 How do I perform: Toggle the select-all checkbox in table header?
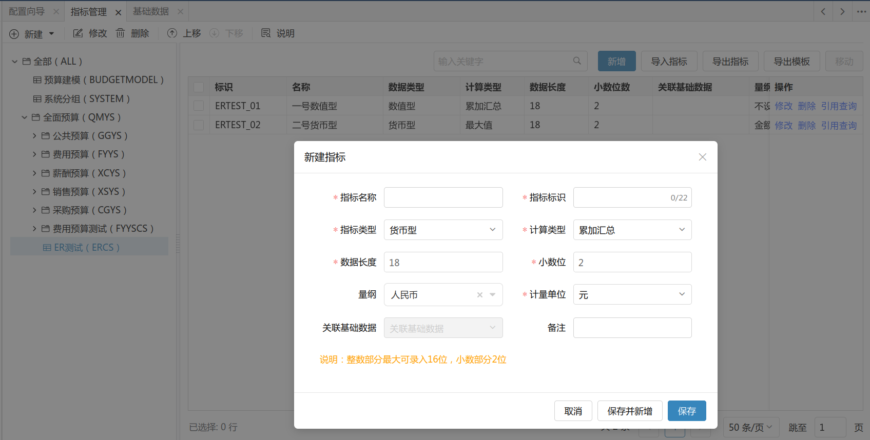tap(199, 87)
